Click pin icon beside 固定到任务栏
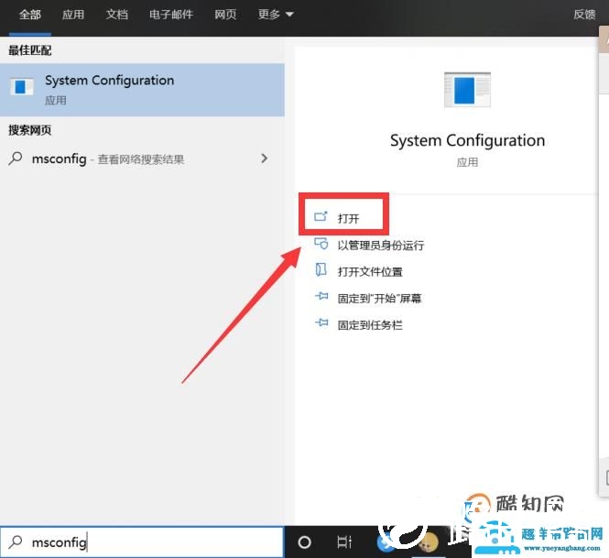The width and height of the screenshot is (609, 558). click(x=321, y=323)
